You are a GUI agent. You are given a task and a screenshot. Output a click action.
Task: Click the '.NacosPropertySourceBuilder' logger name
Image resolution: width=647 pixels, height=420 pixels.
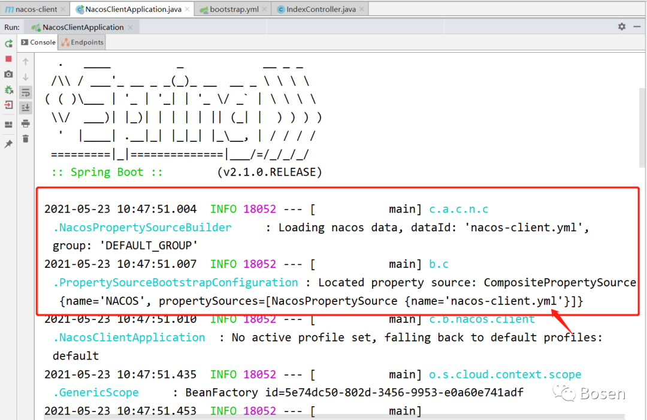pos(142,228)
